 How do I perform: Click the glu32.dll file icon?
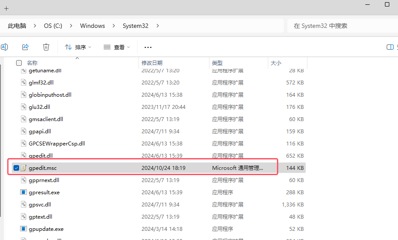coord(24,107)
